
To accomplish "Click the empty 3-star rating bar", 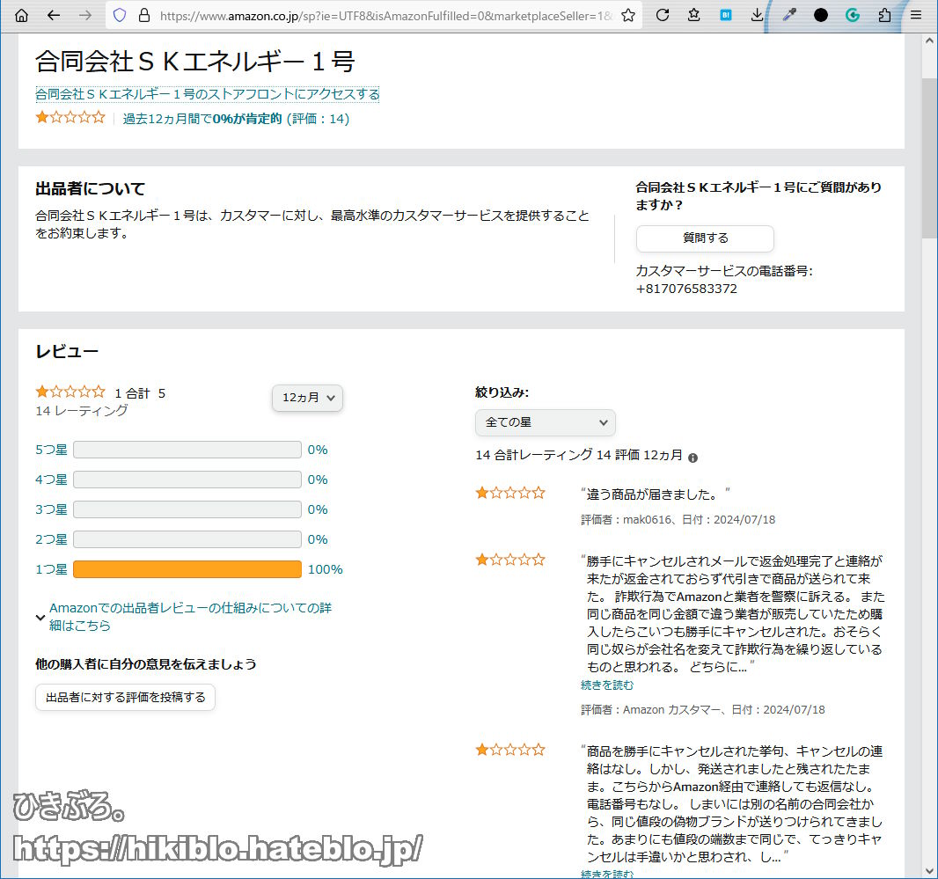I will click(187, 509).
